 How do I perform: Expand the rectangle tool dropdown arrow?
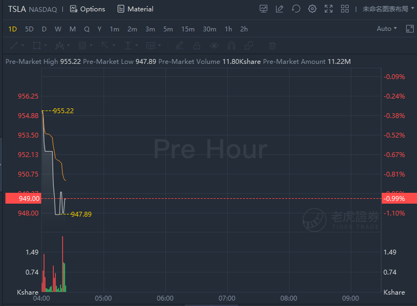[46, 45]
